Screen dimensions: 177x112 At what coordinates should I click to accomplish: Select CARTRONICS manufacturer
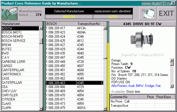pos(20,75)
